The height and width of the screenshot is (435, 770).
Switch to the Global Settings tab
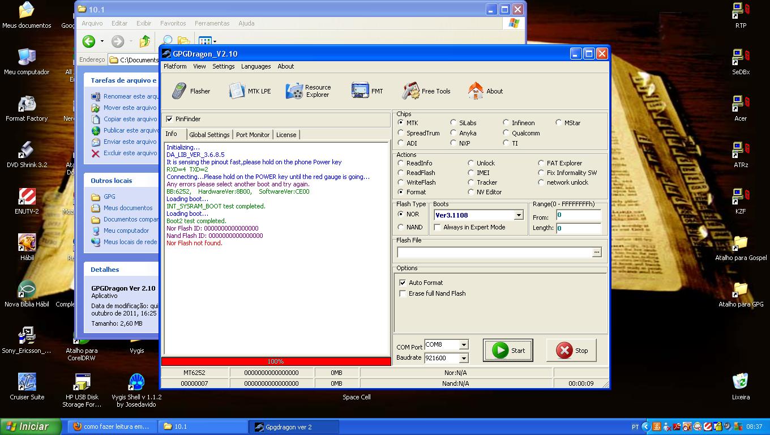(x=209, y=135)
